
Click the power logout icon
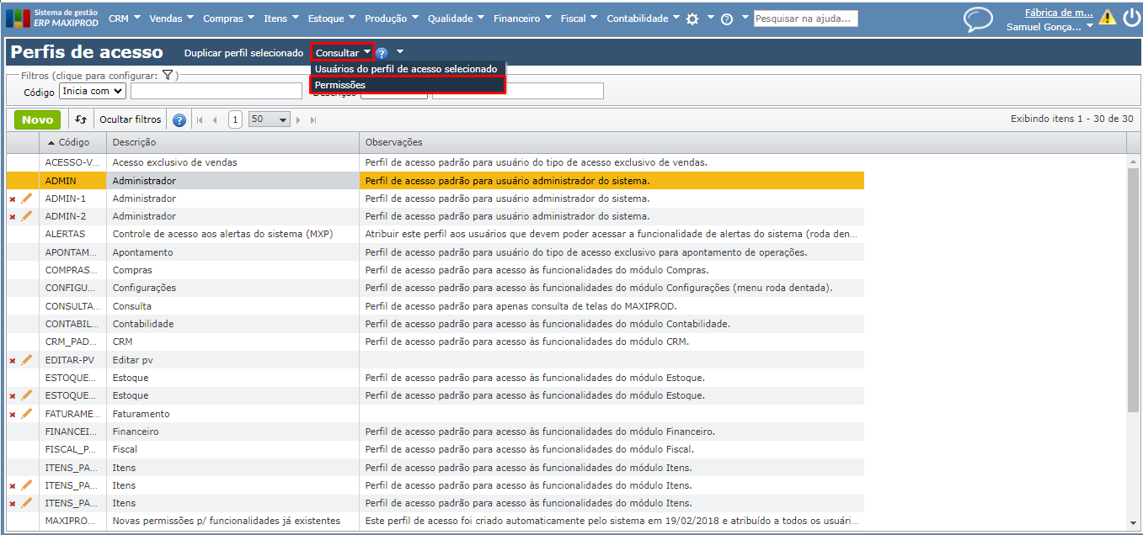pos(1130,17)
